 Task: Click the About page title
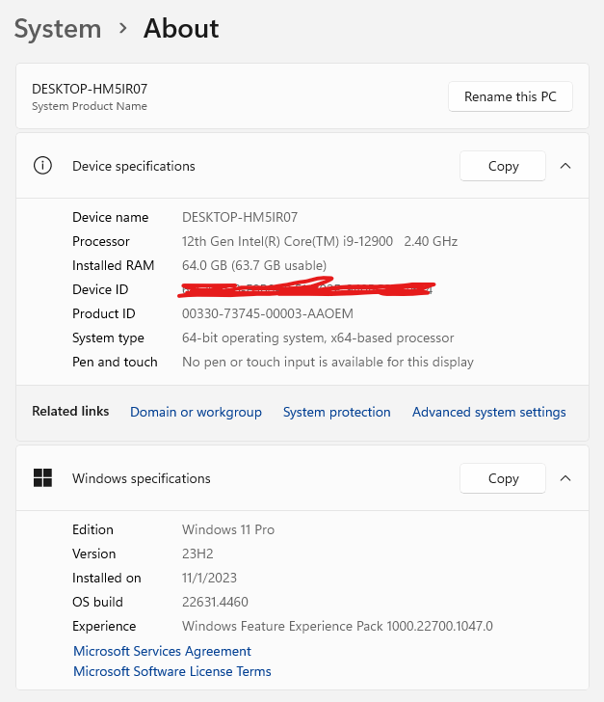[x=181, y=29]
